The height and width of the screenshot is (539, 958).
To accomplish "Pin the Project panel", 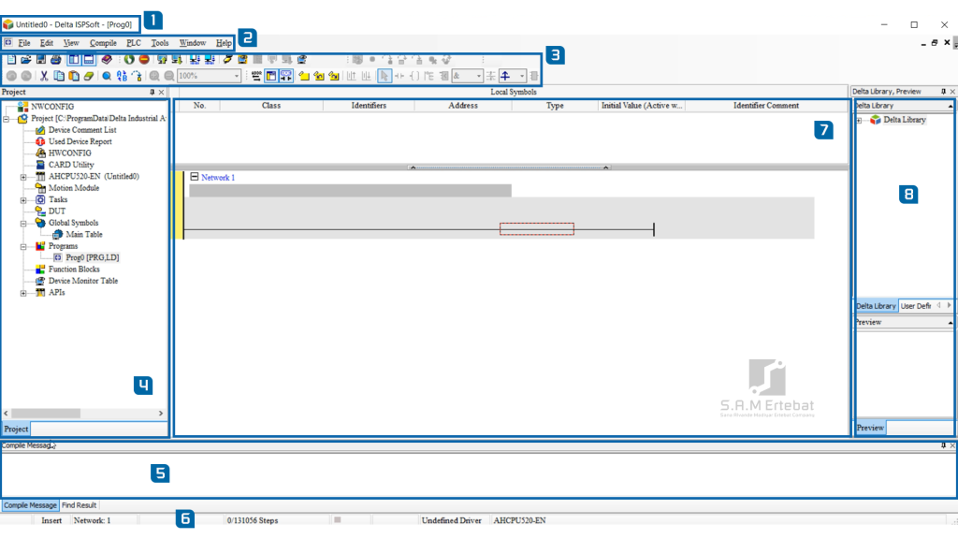I will (x=152, y=93).
